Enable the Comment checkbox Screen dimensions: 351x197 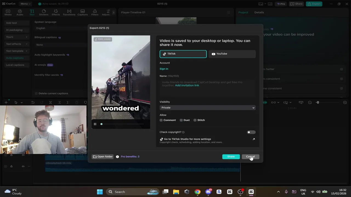pos(161,120)
